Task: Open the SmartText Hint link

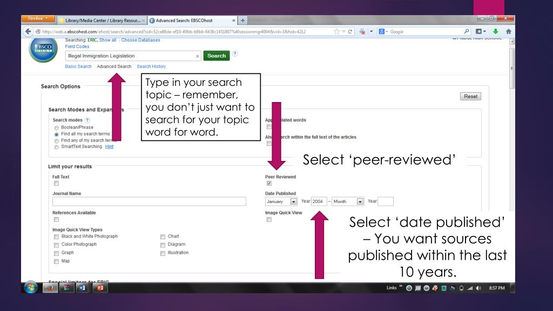Action: tap(109, 147)
